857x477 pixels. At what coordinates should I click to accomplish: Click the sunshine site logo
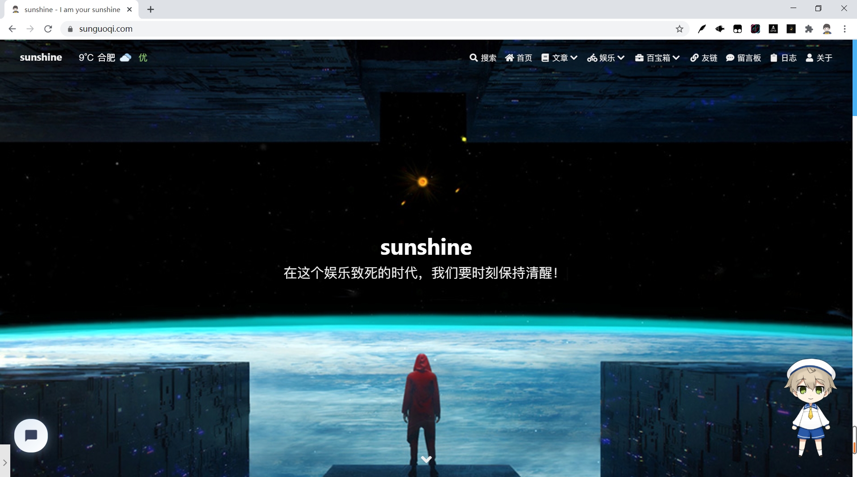41,57
